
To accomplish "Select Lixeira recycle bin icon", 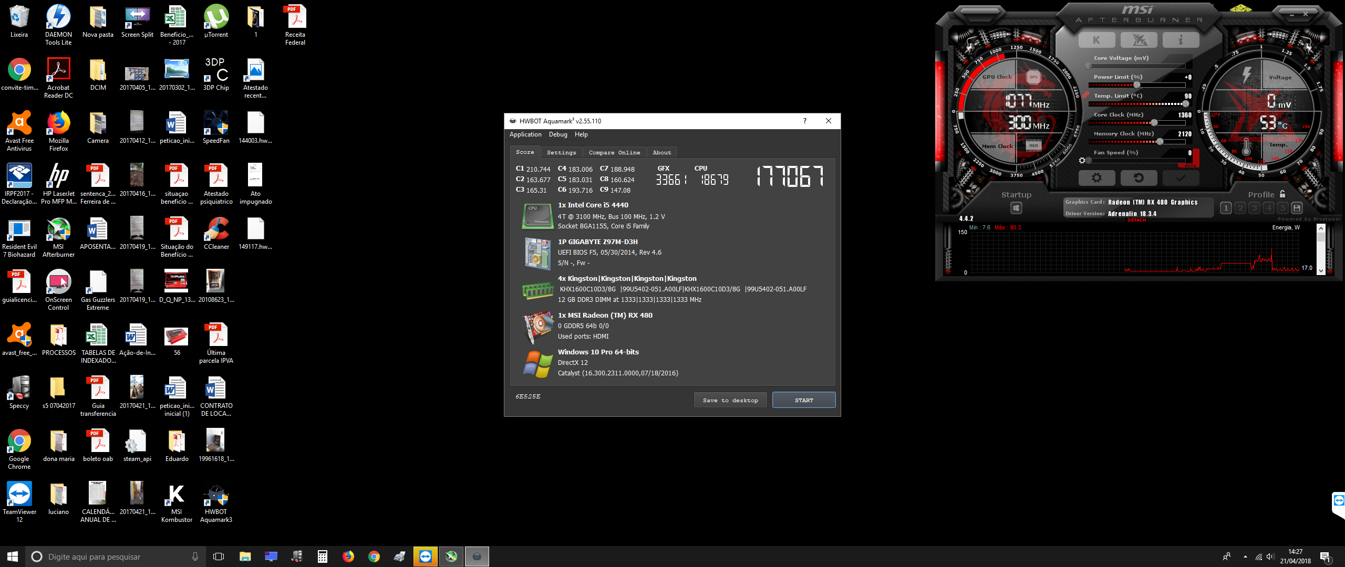I will (x=19, y=21).
